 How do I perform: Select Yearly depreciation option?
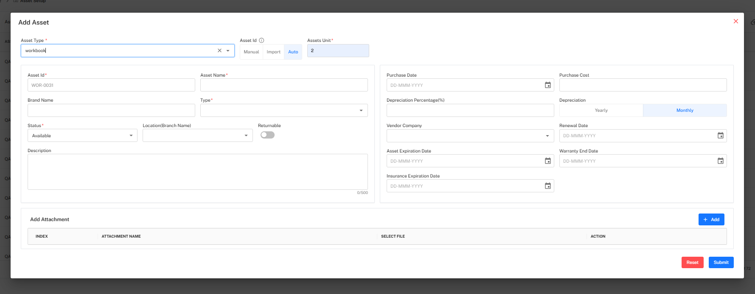tap(601, 111)
